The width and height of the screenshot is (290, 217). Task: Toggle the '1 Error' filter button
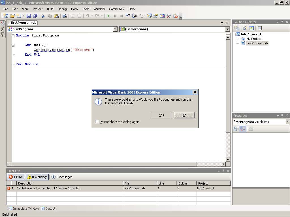click(16, 177)
